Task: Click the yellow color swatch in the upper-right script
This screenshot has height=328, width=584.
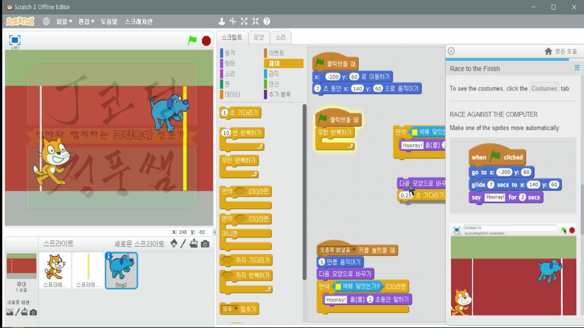Action: (415, 132)
